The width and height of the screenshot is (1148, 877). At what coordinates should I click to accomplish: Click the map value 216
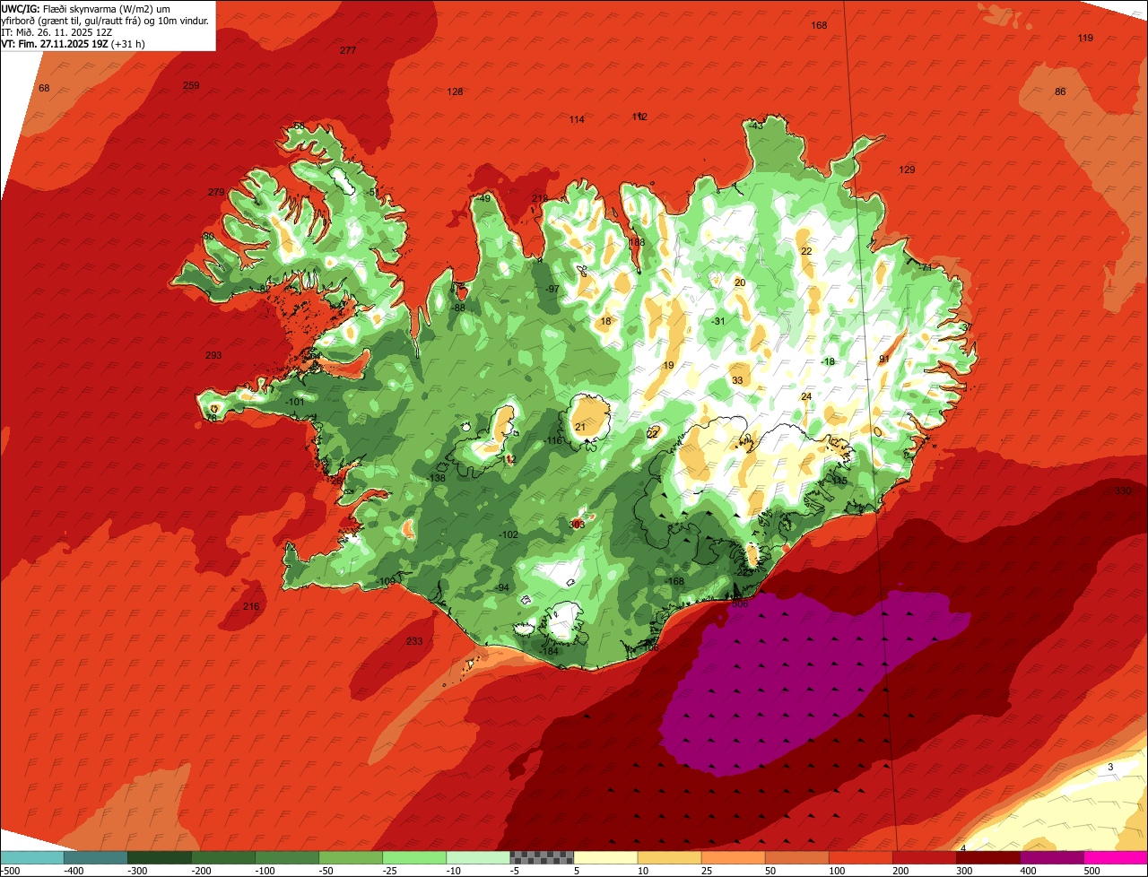pyautogui.click(x=251, y=606)
